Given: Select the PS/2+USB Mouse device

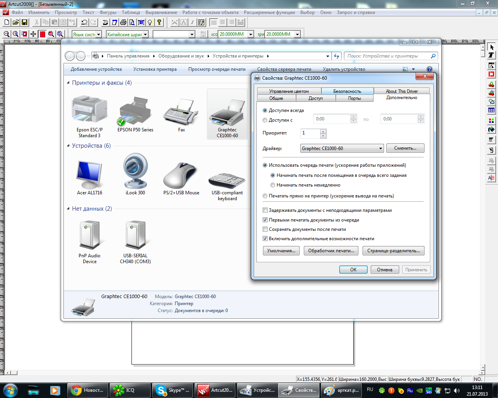Looking at the screenshot, I should [x=181, y=178].
